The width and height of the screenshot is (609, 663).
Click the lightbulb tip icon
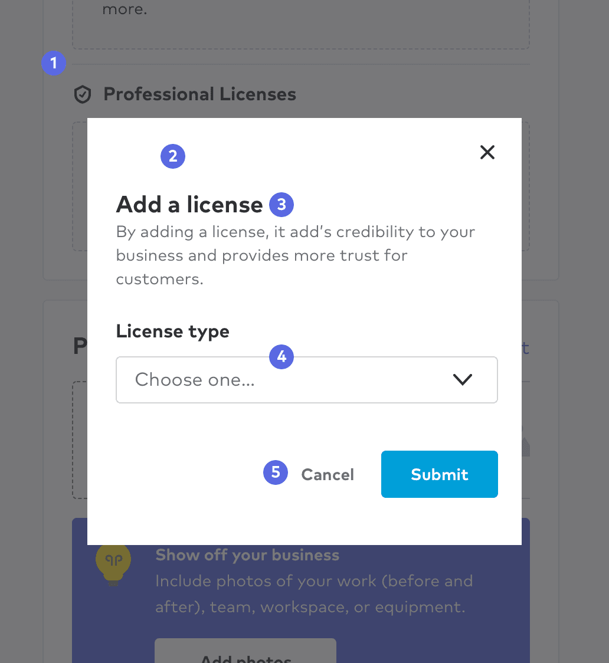click(x=113, y=563)
